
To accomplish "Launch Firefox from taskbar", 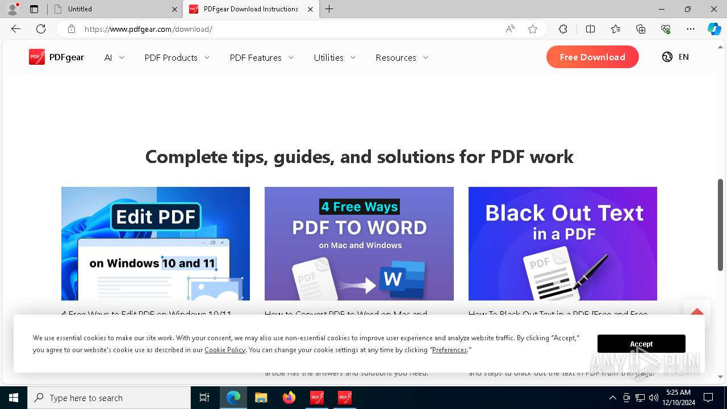I will point(289,398).
